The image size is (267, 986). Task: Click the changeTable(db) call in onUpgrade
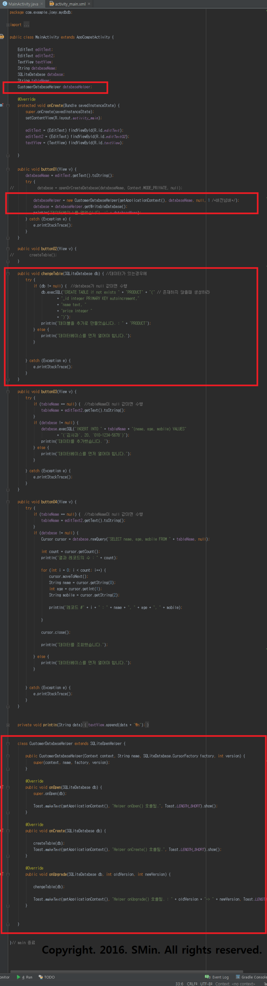(49, 886)
